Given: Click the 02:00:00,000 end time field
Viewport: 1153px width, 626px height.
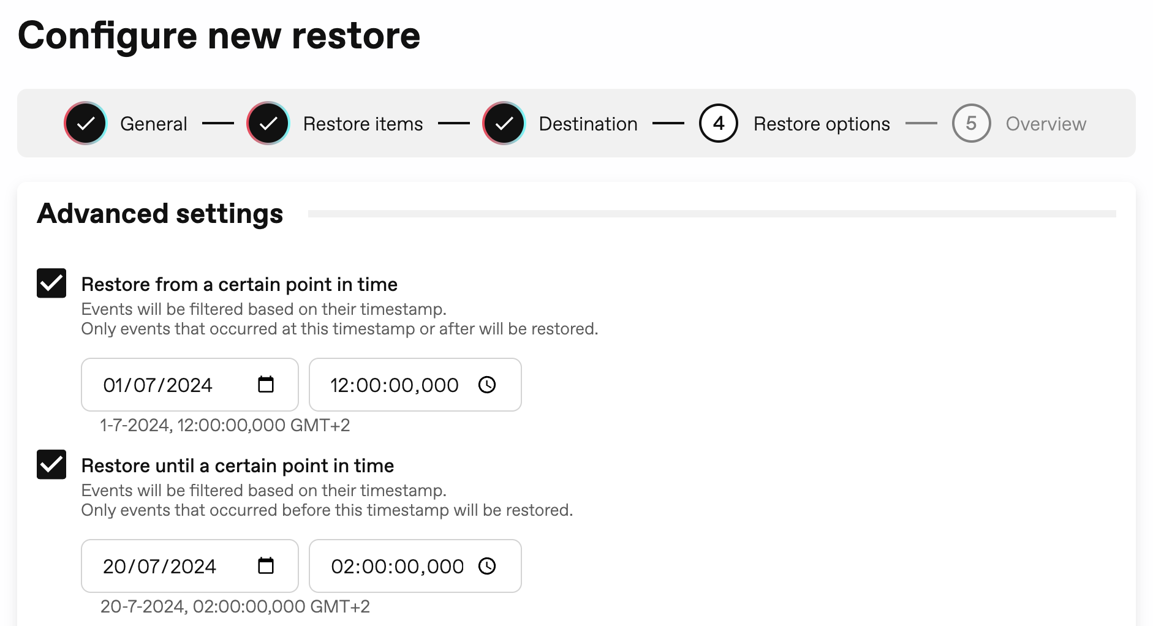Looking at the screenshot, I should point(415,566).
